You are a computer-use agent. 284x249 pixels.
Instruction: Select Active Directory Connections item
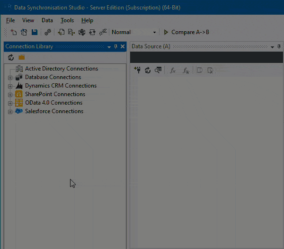(61, 69)
